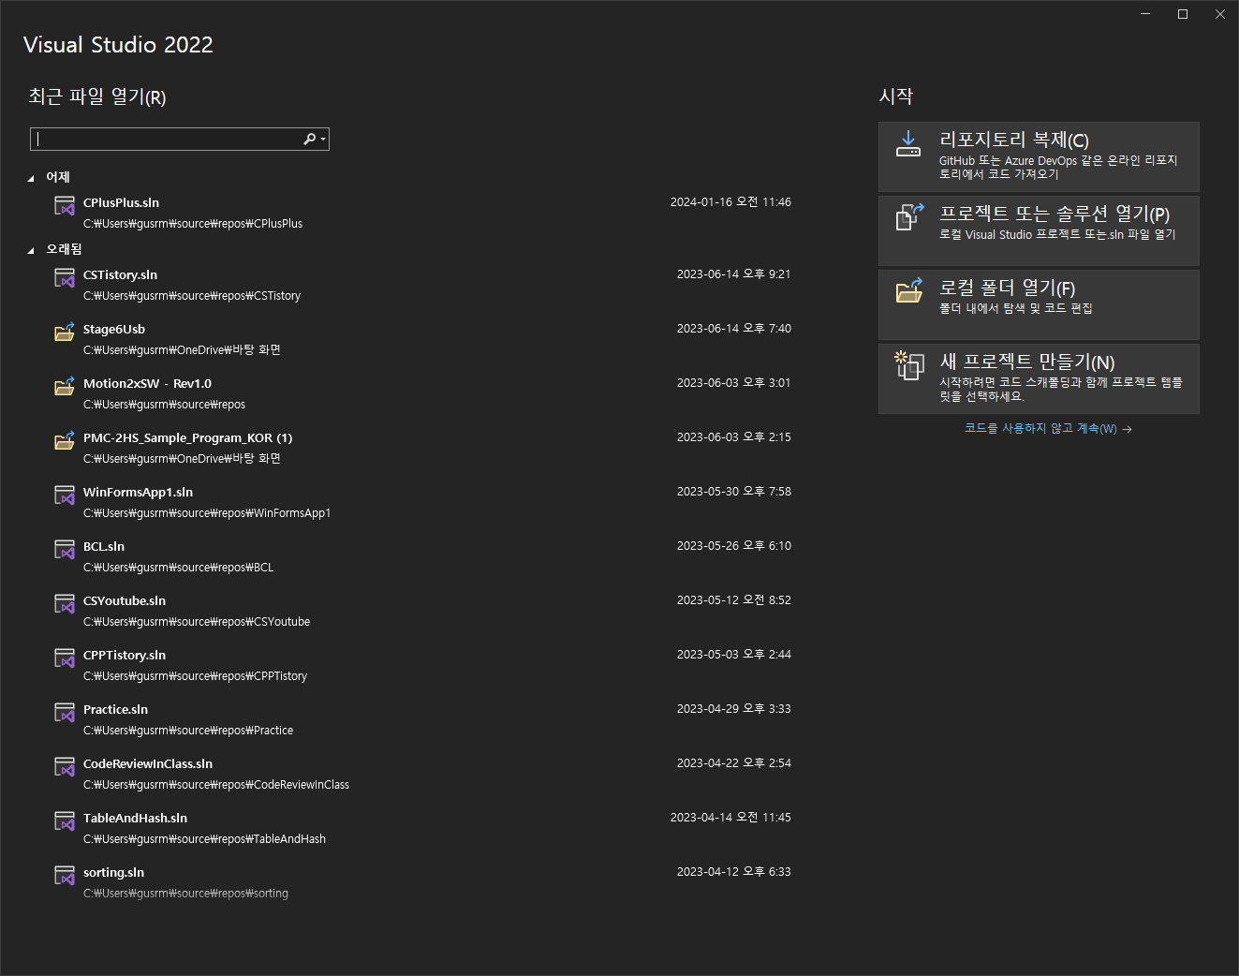Click the open local folder icon
The height and width of the screenshot is (976, 1239).
(x=909, y=290)
